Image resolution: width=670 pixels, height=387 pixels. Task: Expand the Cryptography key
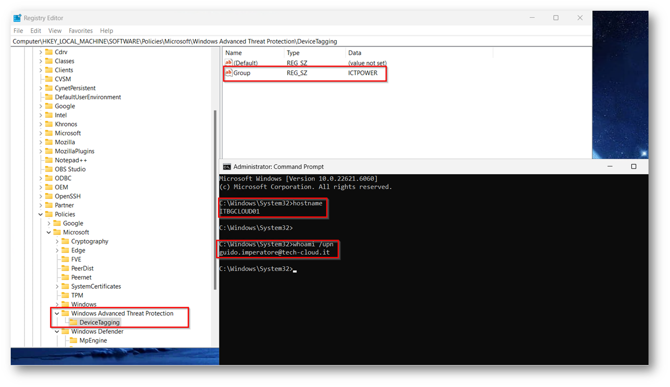pos(57,242)
